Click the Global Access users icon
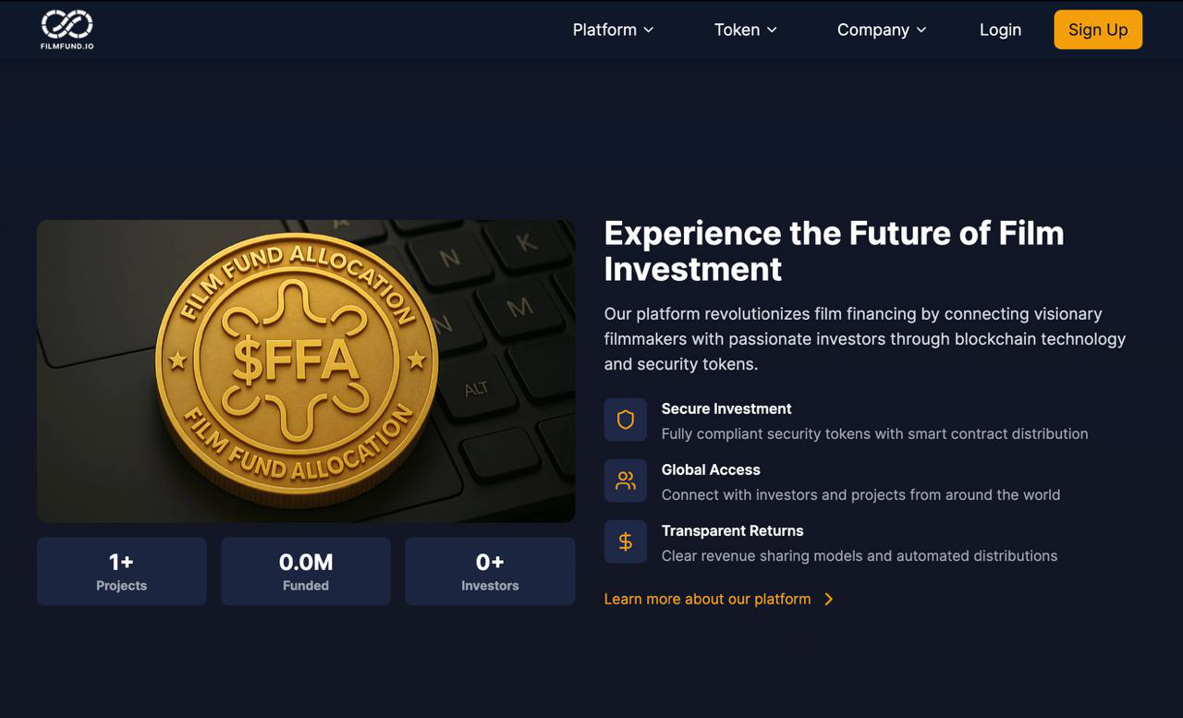The width and height of the screenshot is (1183, 718). point(626,481)
